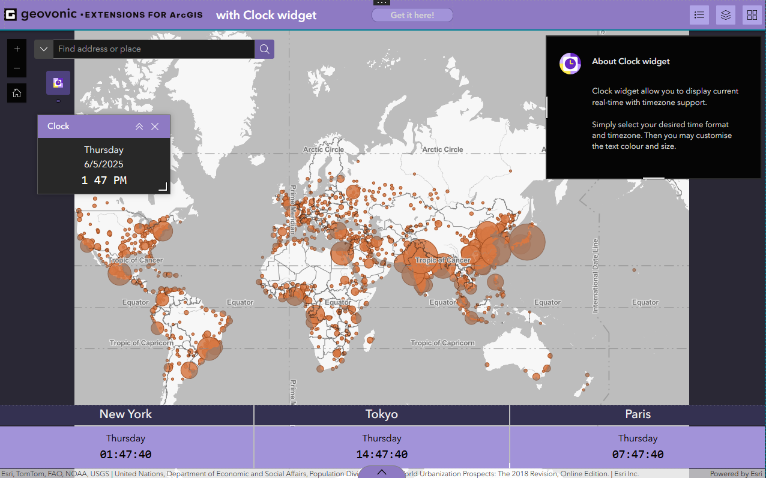The image size is (766, 478).
Task: Click the International Date Line label
Action: coord(596,275)
